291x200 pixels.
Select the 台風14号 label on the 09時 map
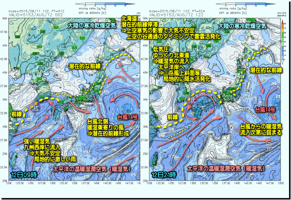(x=128, y=117)
